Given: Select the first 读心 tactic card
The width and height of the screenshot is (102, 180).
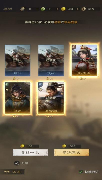Looking at the screenshot, I should click(17, 60).
